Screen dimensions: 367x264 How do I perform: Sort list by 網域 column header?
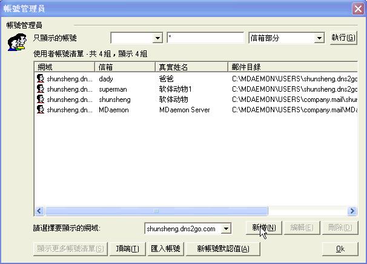pyautogui.click(x=64, y=67)
